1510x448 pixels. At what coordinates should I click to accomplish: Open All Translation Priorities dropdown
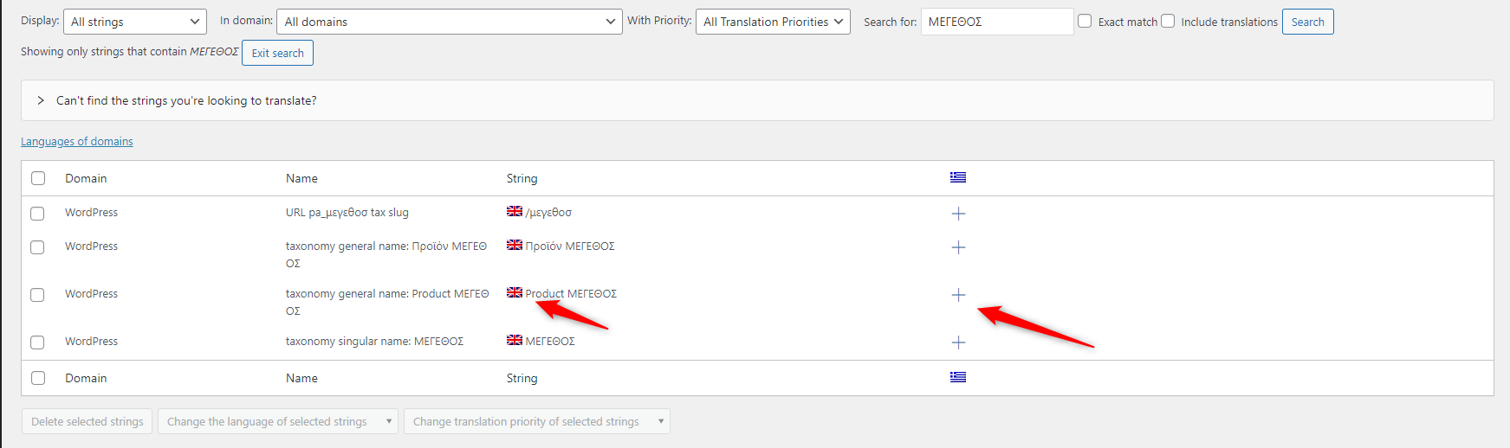(773, 22)
